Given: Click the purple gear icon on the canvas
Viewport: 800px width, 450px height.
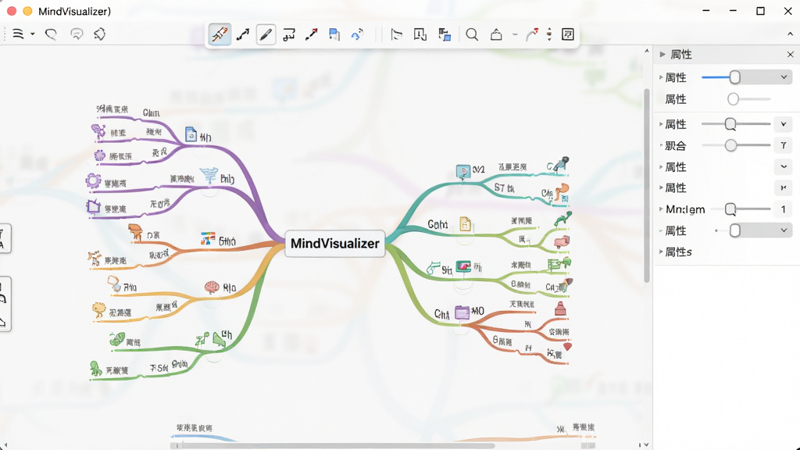Looking at the screenshot, I should 93,180.
